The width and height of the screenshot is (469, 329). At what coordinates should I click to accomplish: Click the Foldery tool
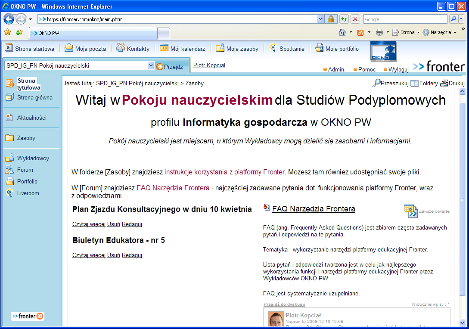[424, 83]
